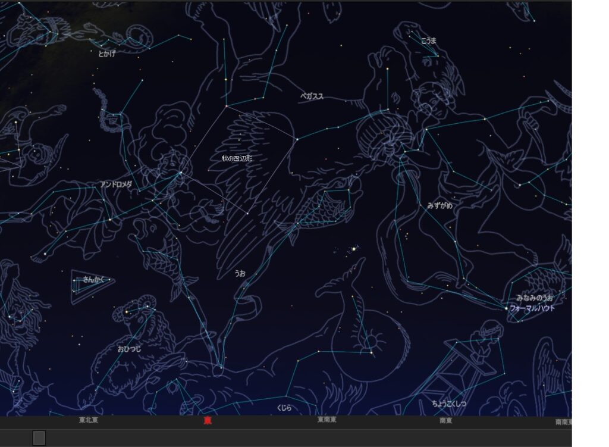This screenshot has height=447, width=609.
Task: Click the bright star cluster left of みずがめ
Action: [x=354, y=248]
